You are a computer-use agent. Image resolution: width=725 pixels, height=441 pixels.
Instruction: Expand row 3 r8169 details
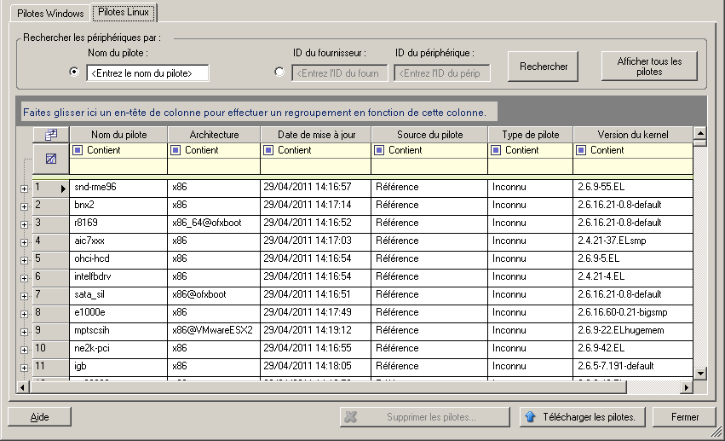click(24, 223)
